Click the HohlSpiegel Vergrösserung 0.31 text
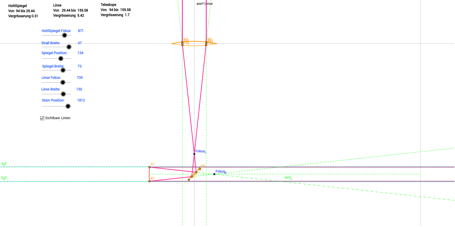Viewport: 455px width, 227px height. [23, 16]
